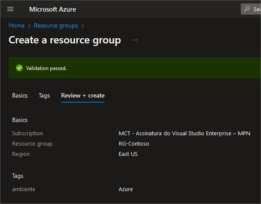The height and width of the screenshot is (204, 261).
Task: Click the search magnifier icon
Action: coord(247,9)
